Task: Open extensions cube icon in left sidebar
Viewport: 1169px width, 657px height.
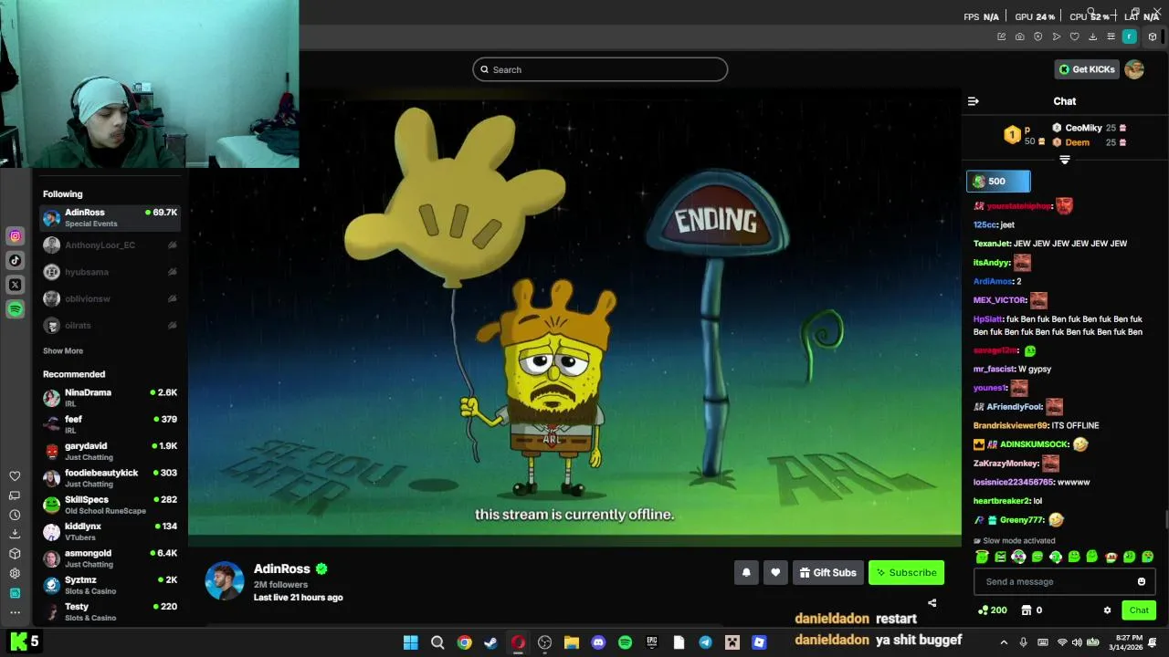Action: pyautogui.click(x=15, y=554)
